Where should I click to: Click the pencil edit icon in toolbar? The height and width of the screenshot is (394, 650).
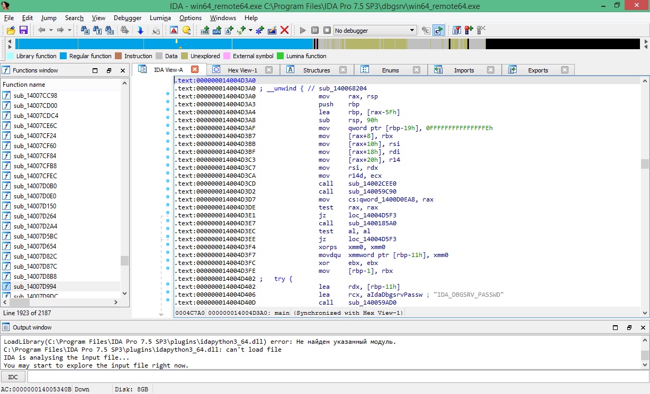pyautogui.click(x=272, y=31)
